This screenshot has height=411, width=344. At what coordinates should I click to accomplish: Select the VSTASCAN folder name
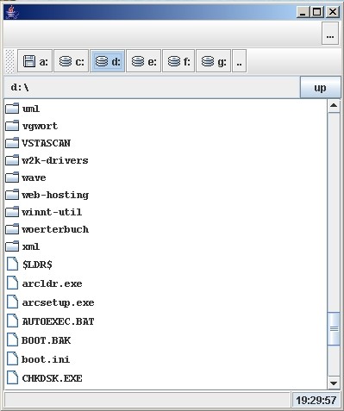click(46, 143)
